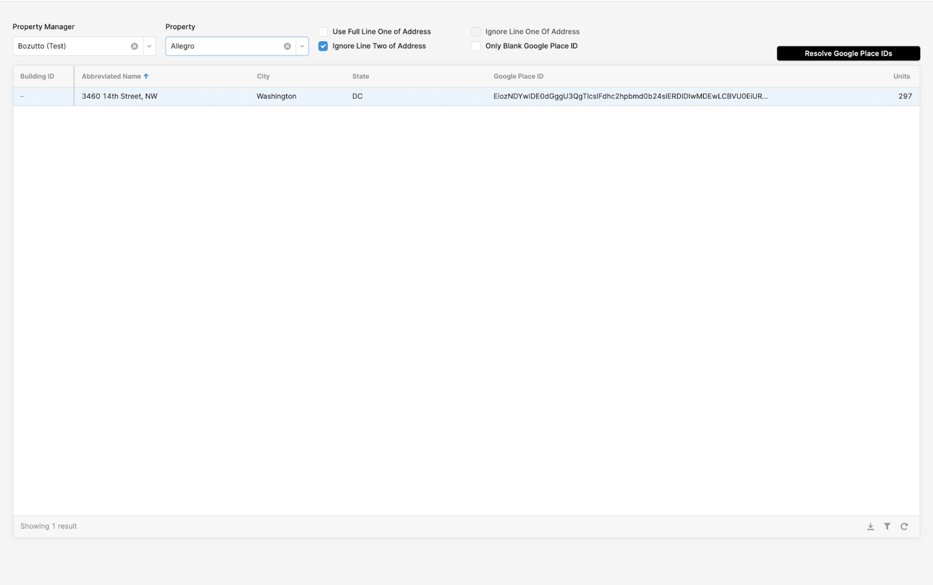933x585 pixels.
Task: Clear the Allegro property selection
Action: tap(287, 46)
